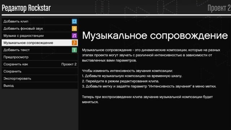Click the yellow ambient sound icon
The width and height of the screenshot is (231, 130).
(x=74, y=29)
